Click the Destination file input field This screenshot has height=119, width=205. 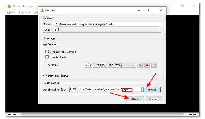point(105,89)
